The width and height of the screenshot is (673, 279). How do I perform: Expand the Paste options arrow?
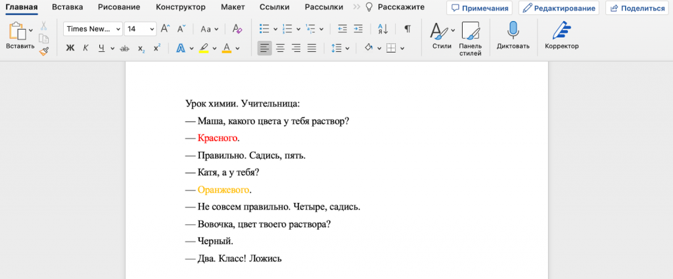pyautogui.click(x=30, y=30)
